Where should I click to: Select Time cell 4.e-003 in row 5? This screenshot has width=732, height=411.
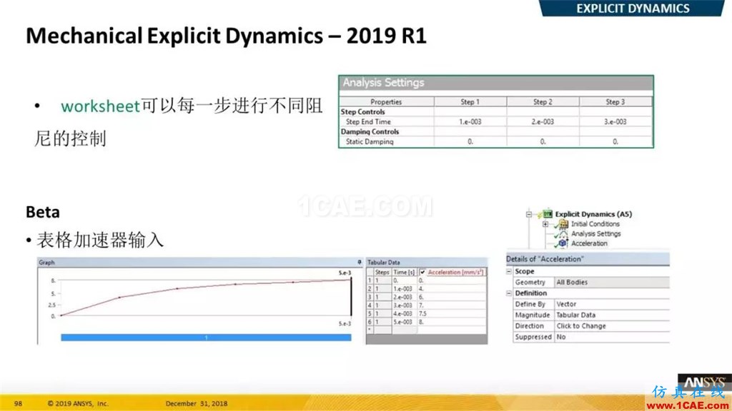(404, 314)
